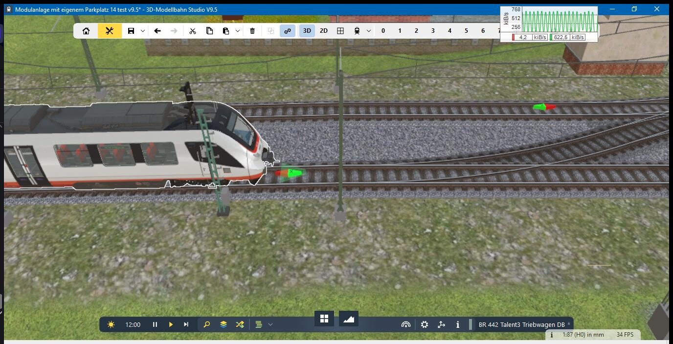673x344 pixels.
Task: Delete selected object with trash icon
Action: [x=252, y=31]
